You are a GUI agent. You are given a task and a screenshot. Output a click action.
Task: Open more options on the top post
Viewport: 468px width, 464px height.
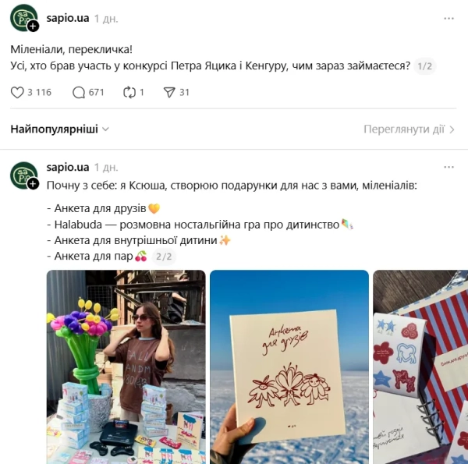[448, 19]
